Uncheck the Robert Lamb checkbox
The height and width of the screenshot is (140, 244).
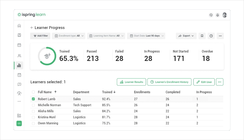[33, 99]
